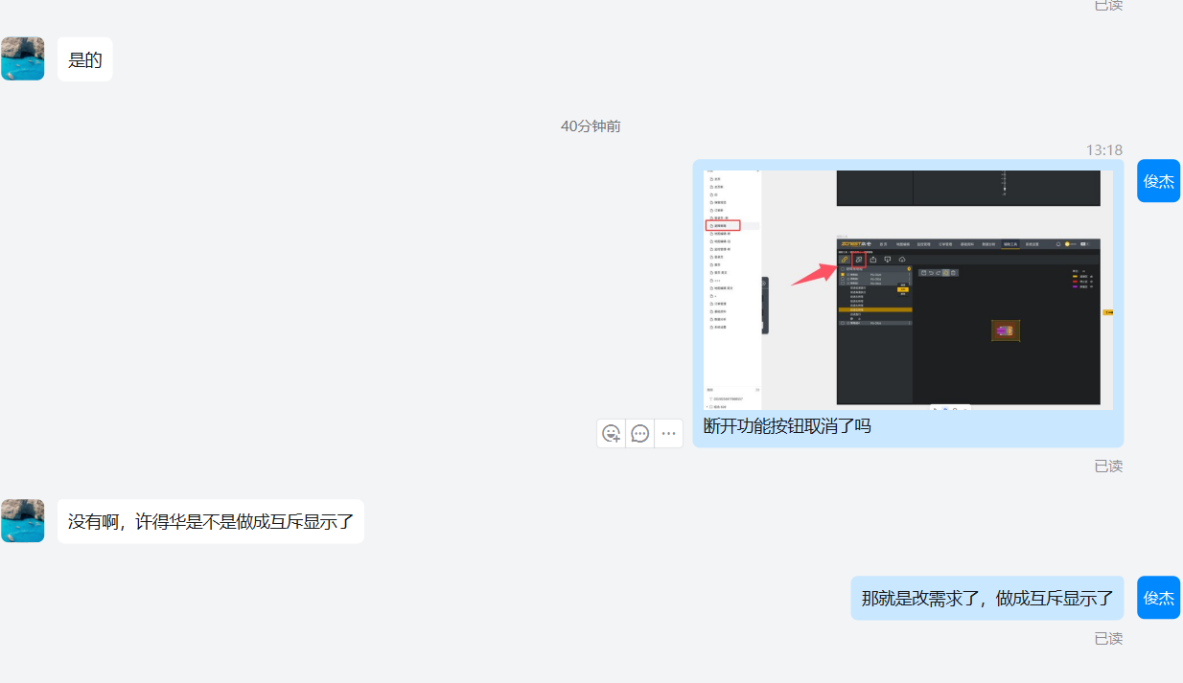Screen dimensions: 1183x683
Task: Click 已读 status under image message
Action: point(1108,466)
